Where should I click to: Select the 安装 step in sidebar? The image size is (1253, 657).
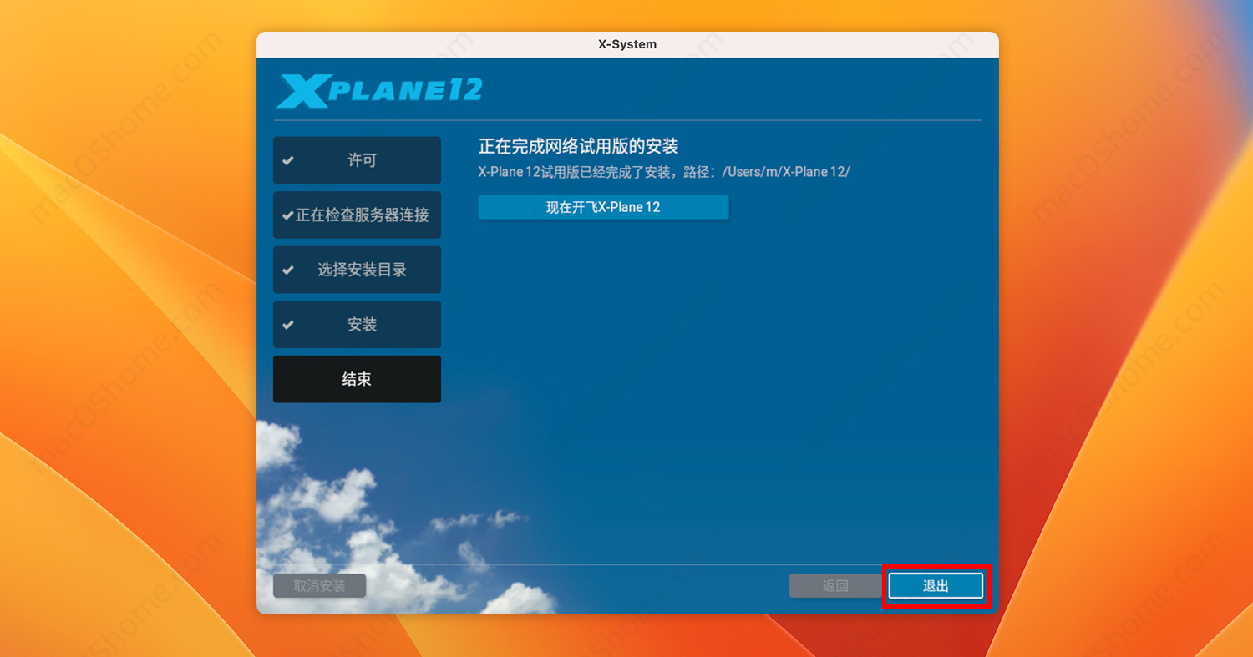point(357,324)
